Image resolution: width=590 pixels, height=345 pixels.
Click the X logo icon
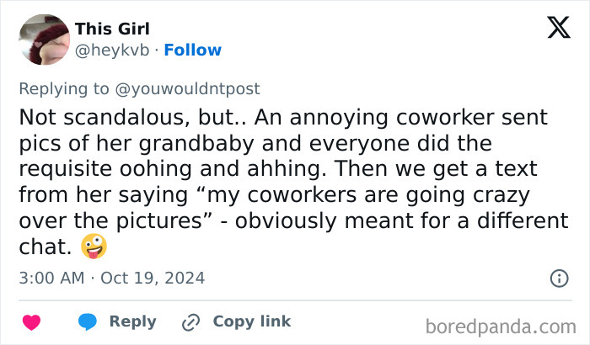tap(558, 28)
